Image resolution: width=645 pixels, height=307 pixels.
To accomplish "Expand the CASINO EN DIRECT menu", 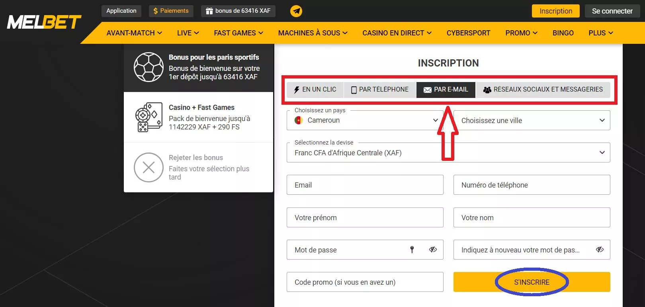I will point(397,33).
